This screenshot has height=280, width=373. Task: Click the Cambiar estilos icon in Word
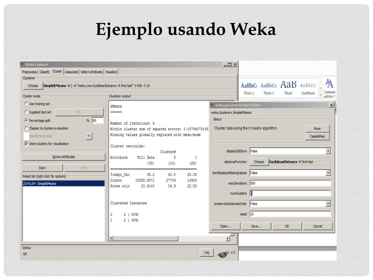tap(329, 88)
